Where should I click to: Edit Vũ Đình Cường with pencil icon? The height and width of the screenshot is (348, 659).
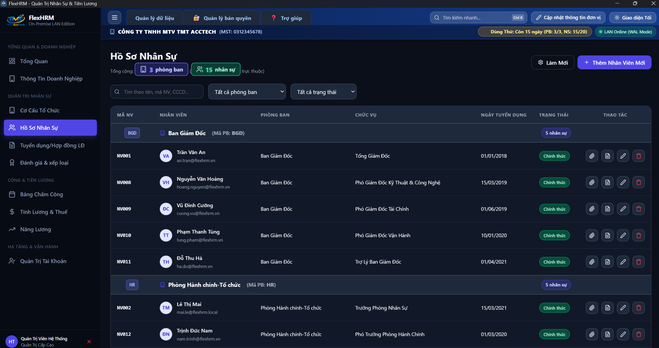[x=623, y=209]
